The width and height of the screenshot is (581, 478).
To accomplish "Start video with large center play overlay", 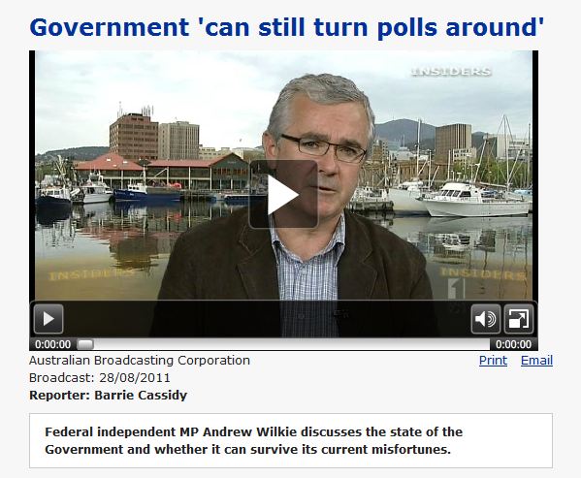I will click(283, 194).
